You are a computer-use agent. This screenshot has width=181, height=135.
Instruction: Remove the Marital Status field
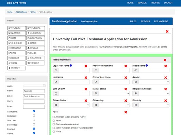(126, 89)
